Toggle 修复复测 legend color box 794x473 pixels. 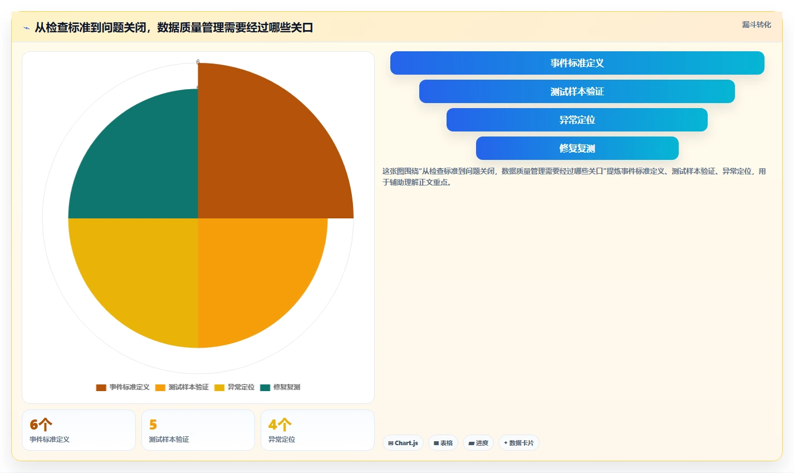click(x=265, y=387)
